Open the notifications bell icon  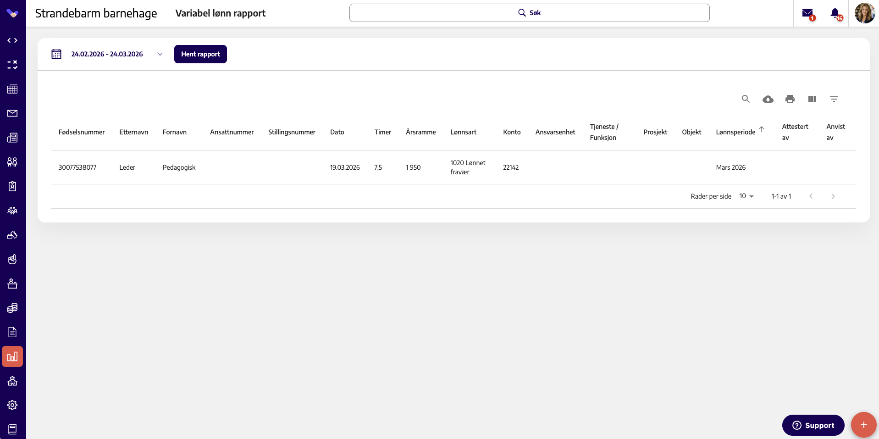coord(835,14)
